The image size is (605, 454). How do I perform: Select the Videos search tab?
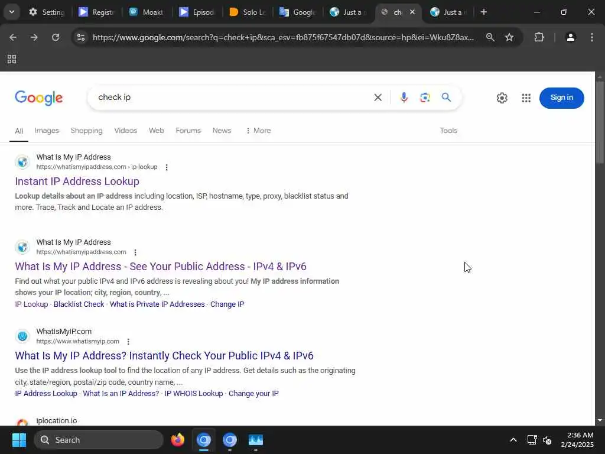tap(125, 131)
